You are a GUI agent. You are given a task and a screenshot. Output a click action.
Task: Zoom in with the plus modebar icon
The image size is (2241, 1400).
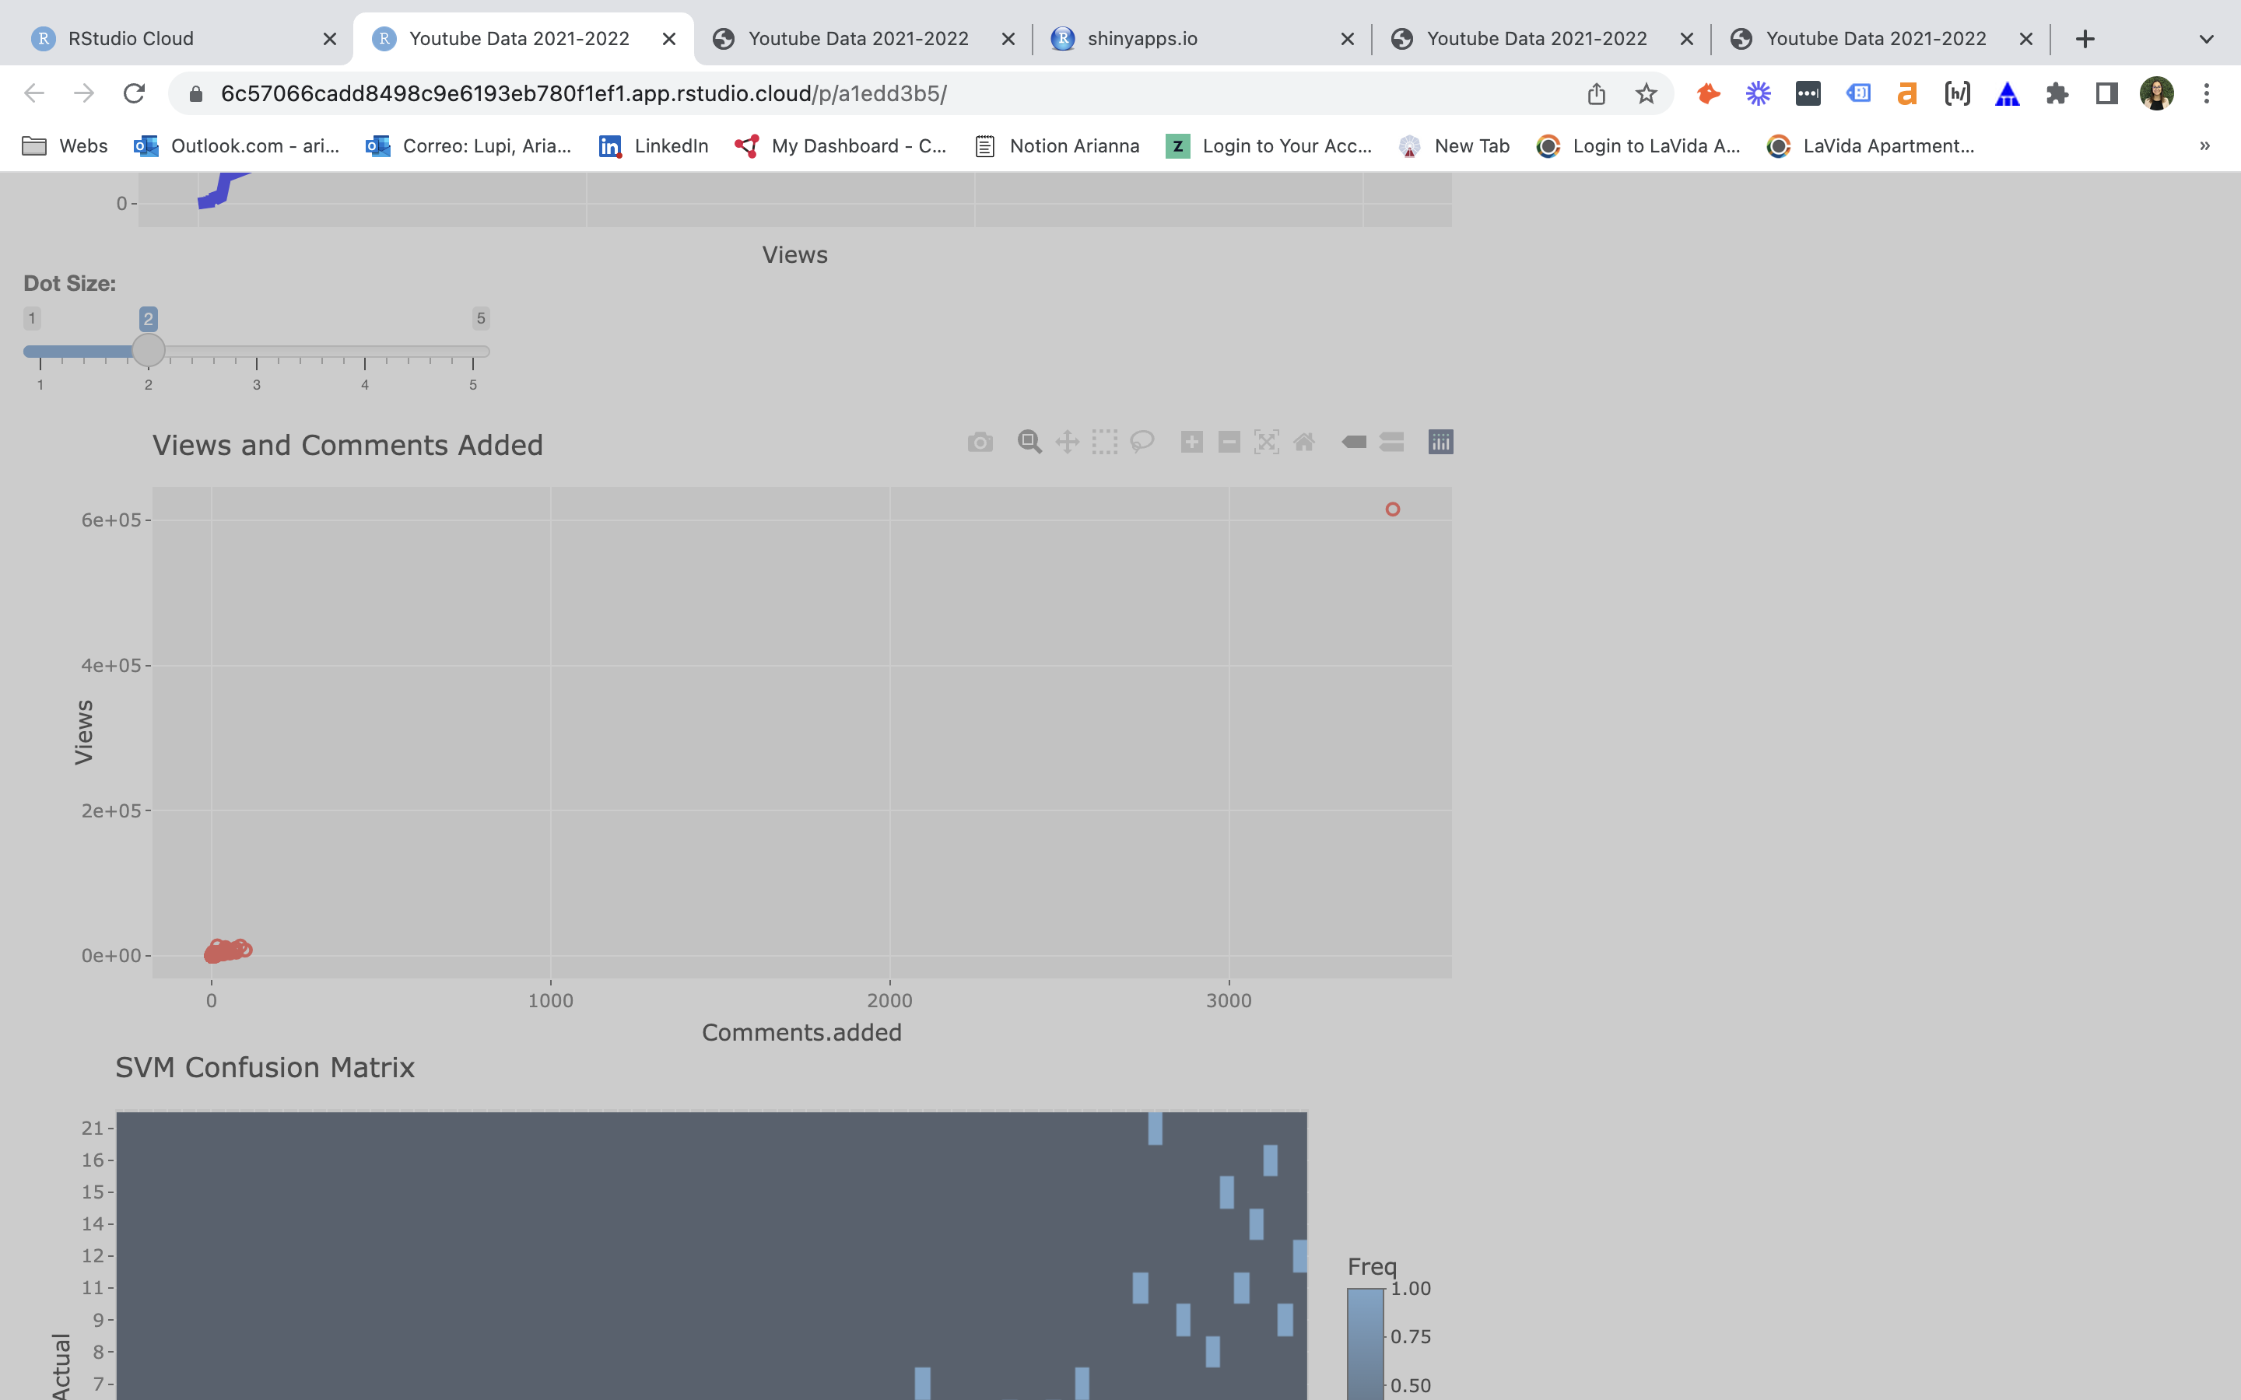pyautogui.click(x=1192, y=443)
